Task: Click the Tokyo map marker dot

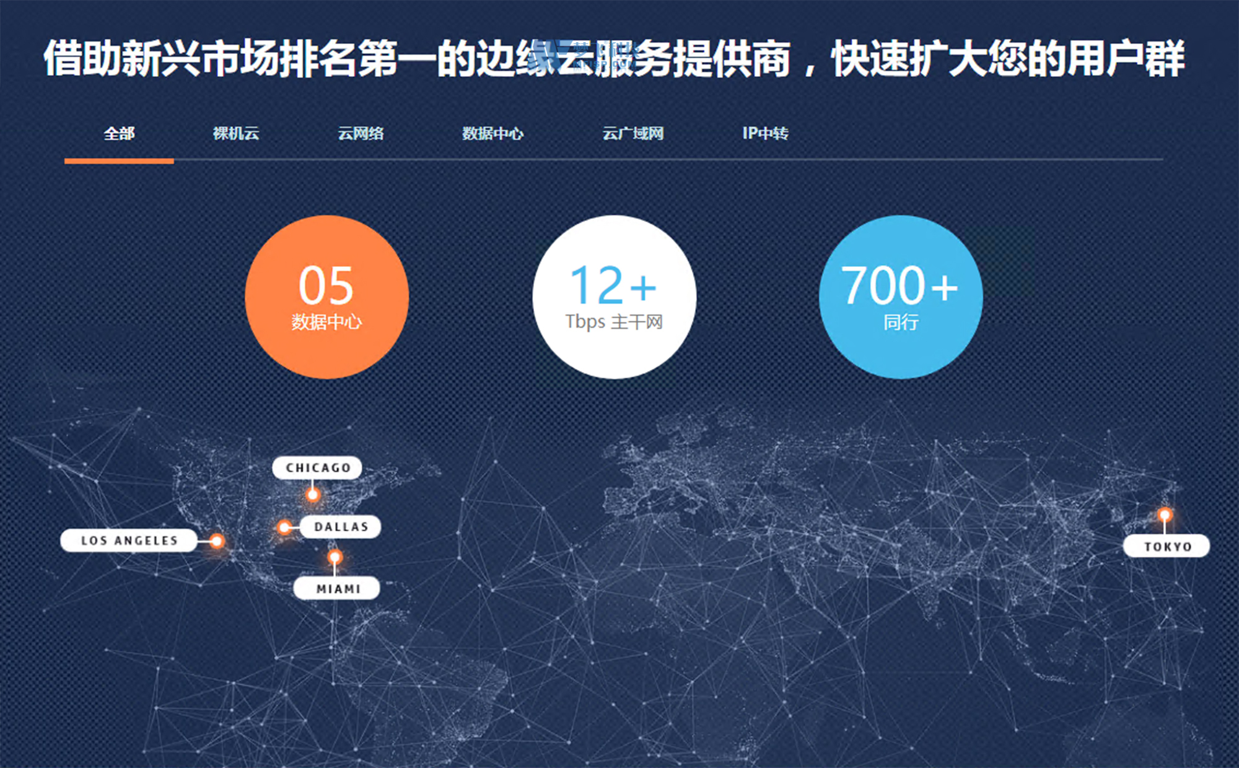Action: [1165, 515]
